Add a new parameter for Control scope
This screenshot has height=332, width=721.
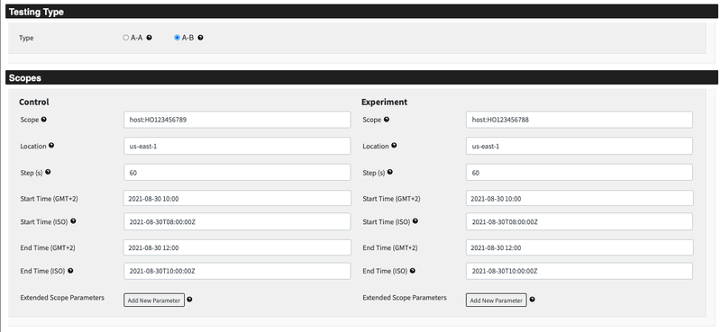pyautogui.click(x=154, y=301)
